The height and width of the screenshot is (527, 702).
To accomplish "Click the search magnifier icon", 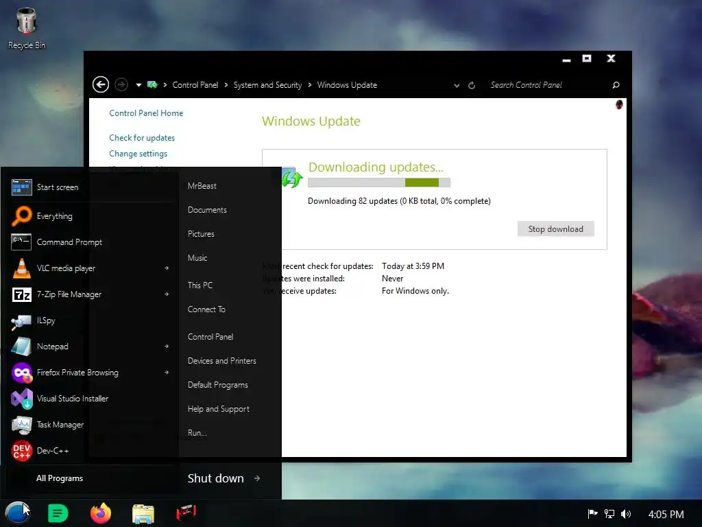I will (x=616, y=85).
